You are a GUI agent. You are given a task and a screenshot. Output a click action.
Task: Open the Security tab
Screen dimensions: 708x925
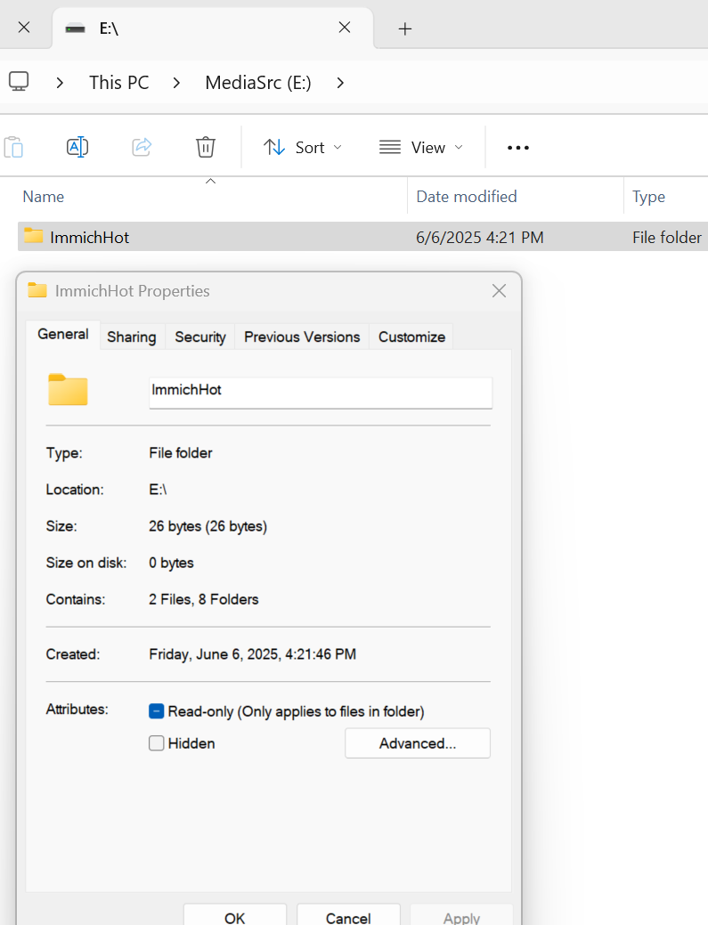click(x=200, y=337)
